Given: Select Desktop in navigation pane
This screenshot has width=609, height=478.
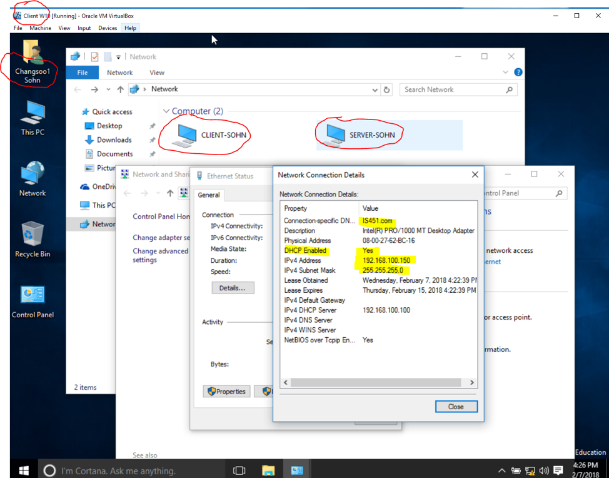Looking at the screenshot, I should (103, 126).
